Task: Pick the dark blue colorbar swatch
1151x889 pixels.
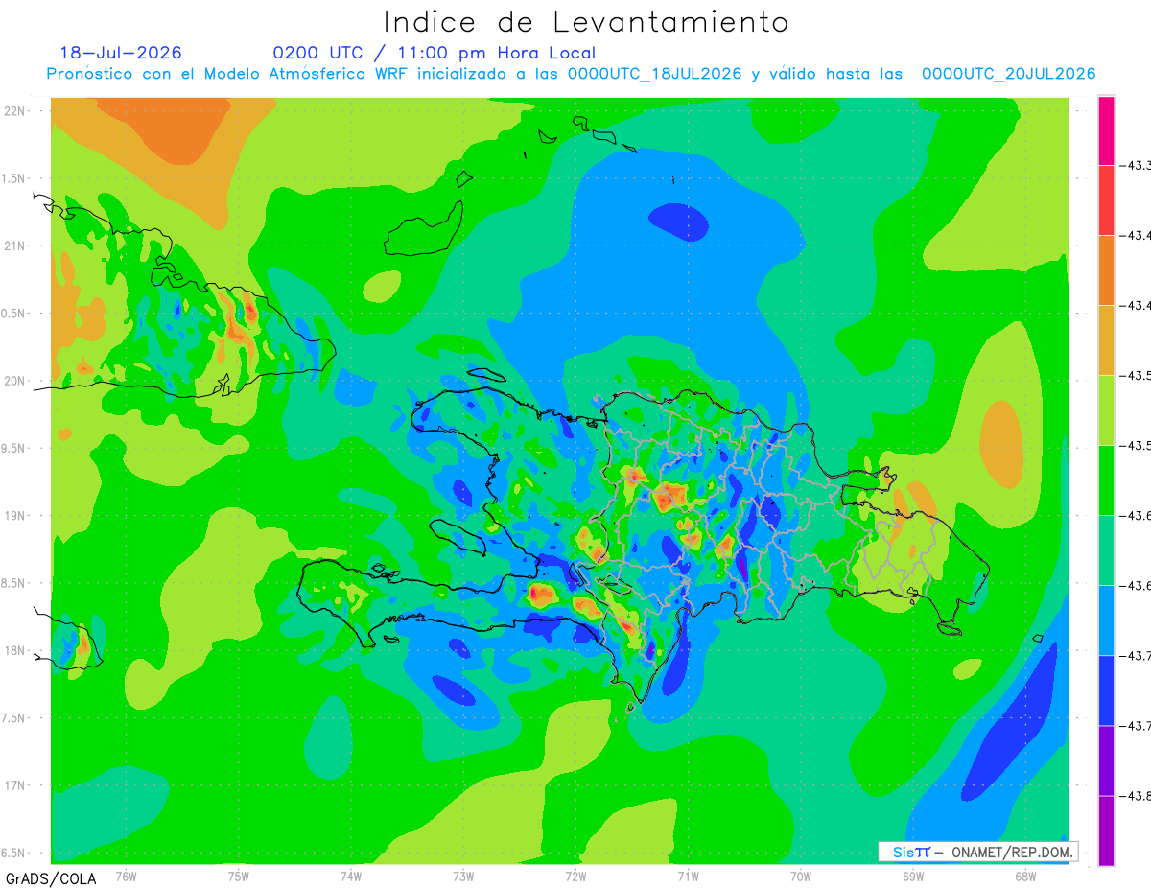Action: click(x=1106, y=690)
